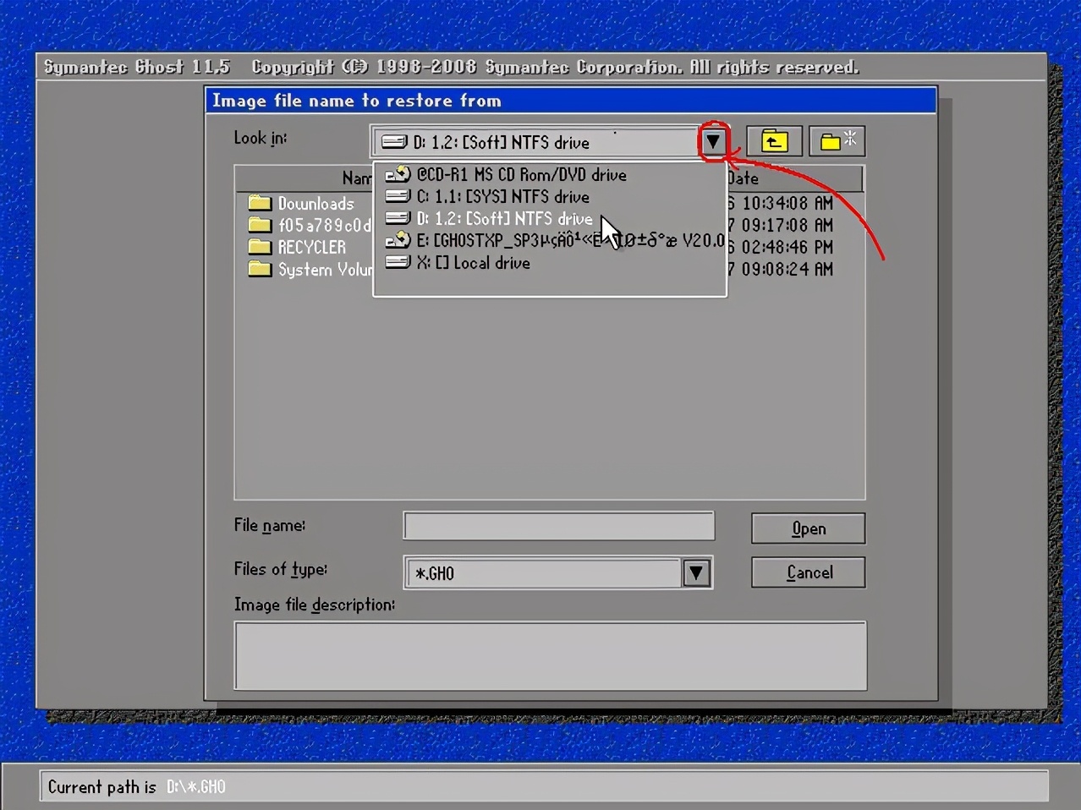Click the 09:17:08 AM date cell
Screen dimensions: 1081x810
pos(787,226)
